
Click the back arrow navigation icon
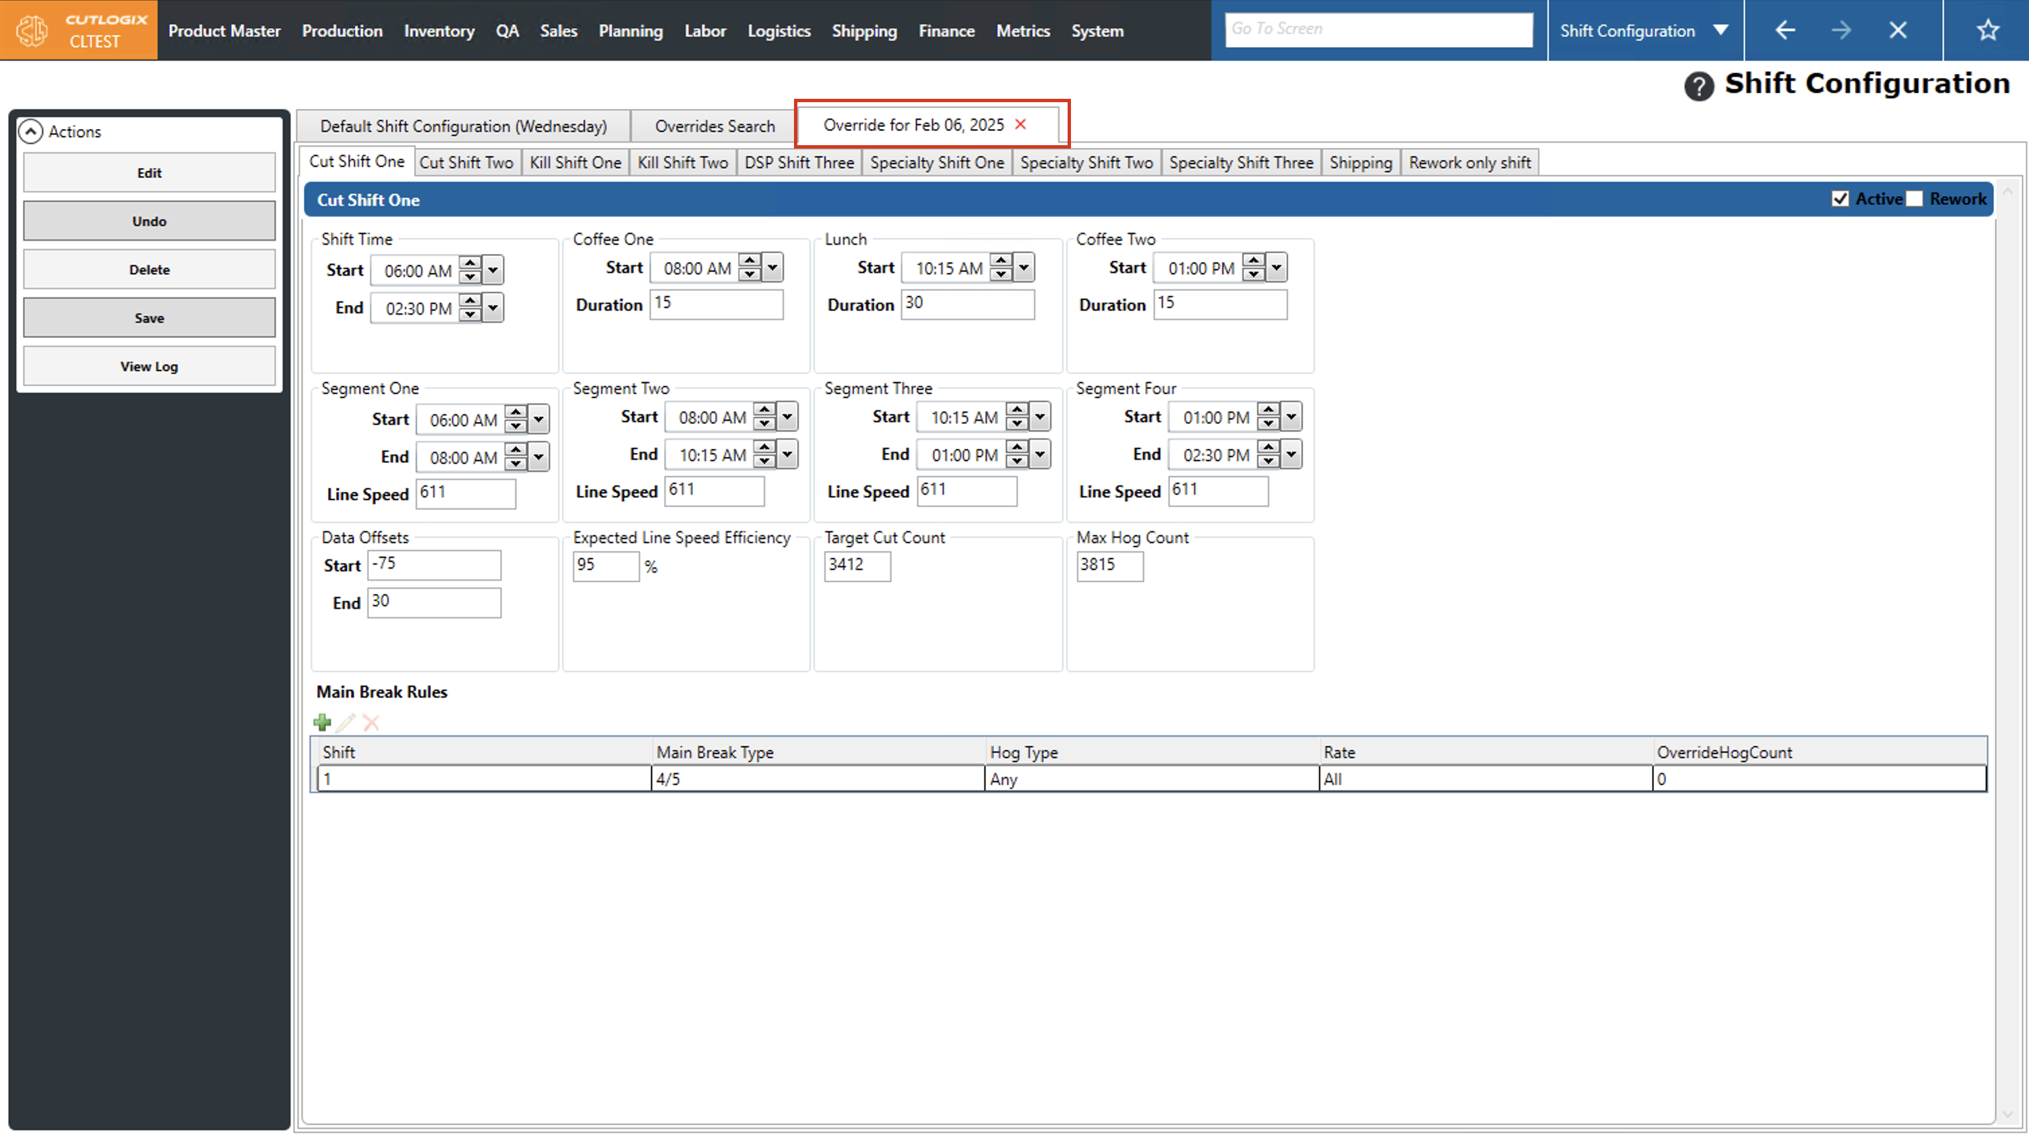pyautogui.click(x=1785, y=30)
